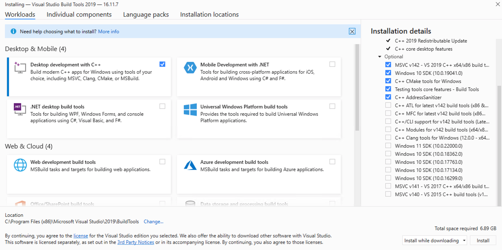Dismiss the help banner

pyautogui.click(x=352, y=31)
